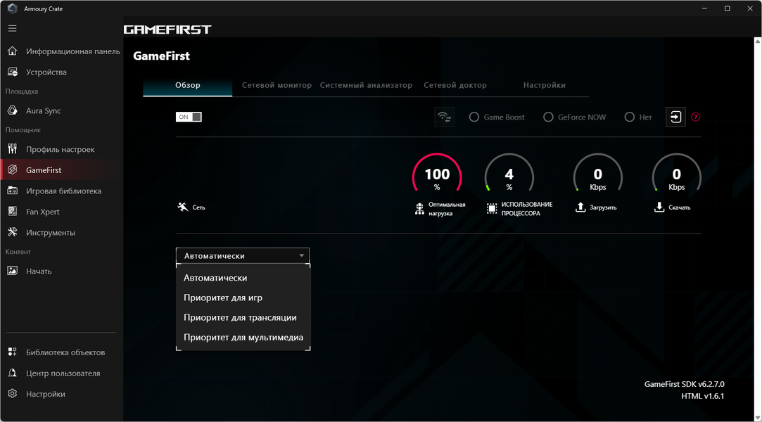The height and width of the screenshot is (422, 762).
Task: Click the HTML v1.6.1 text
Action: pyautogui.click(x=702, y=396)
